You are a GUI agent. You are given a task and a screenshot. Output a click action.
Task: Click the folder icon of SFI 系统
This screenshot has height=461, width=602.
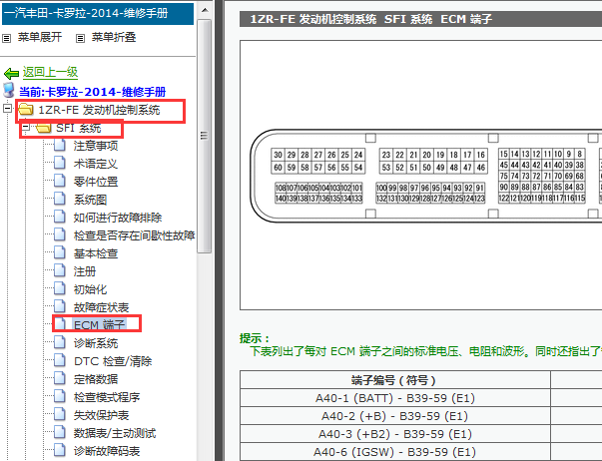tap(43, 128)
